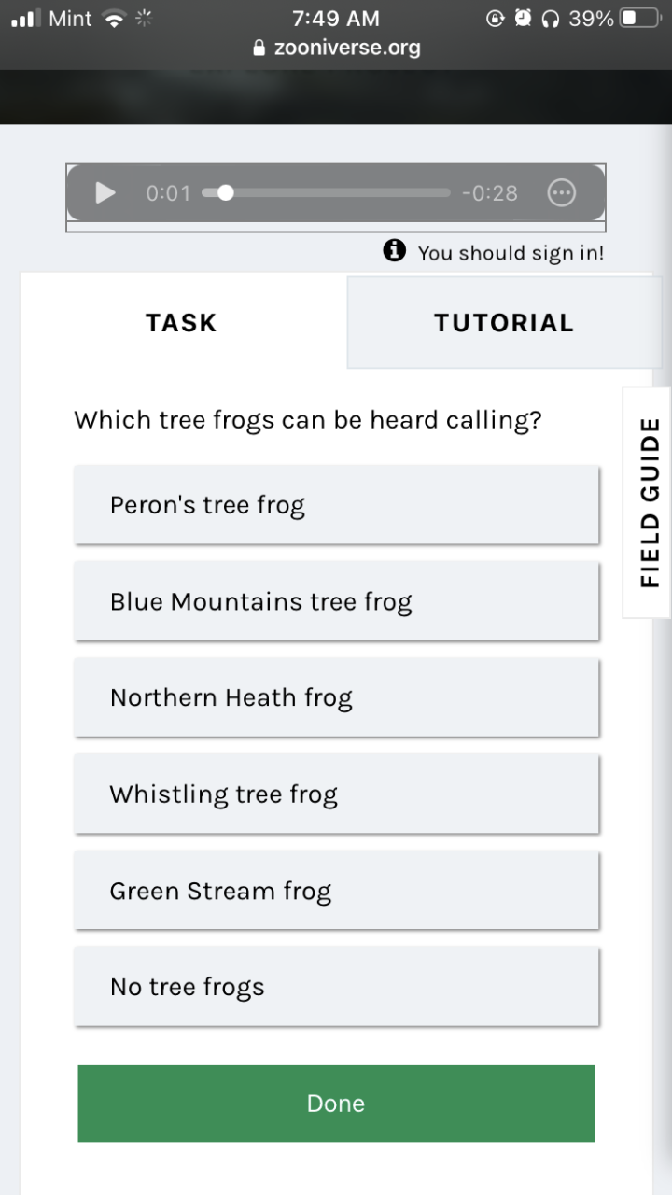Tap the cellular signal bars icon
This screenshot has width=672, height=1195.
pos(27,18)
